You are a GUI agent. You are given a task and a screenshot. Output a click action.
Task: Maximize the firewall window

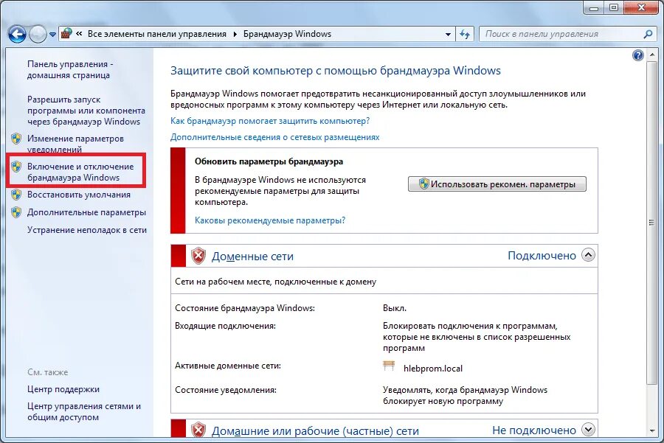(614, 8)
